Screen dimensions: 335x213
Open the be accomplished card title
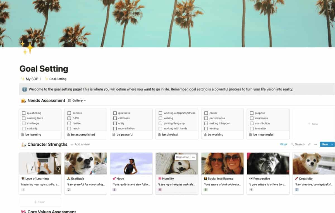click(x=83, y=135)
